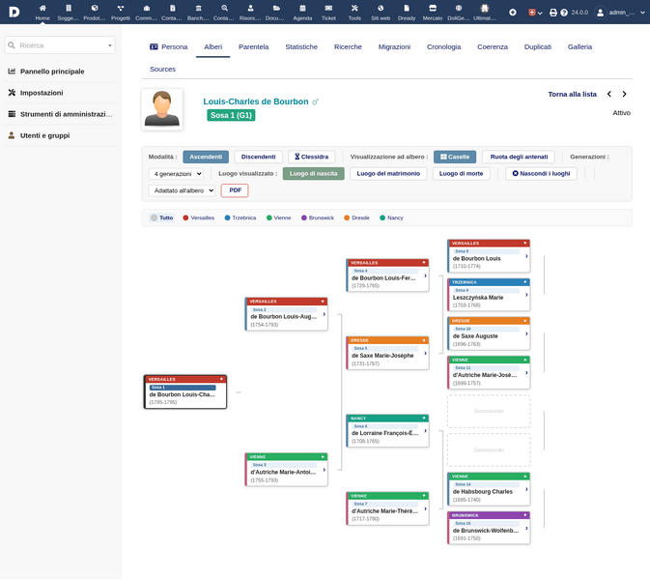This screenshot has width=650, height=579.
Task: Select the Tutto places filter
Action: tap(161, 217)
